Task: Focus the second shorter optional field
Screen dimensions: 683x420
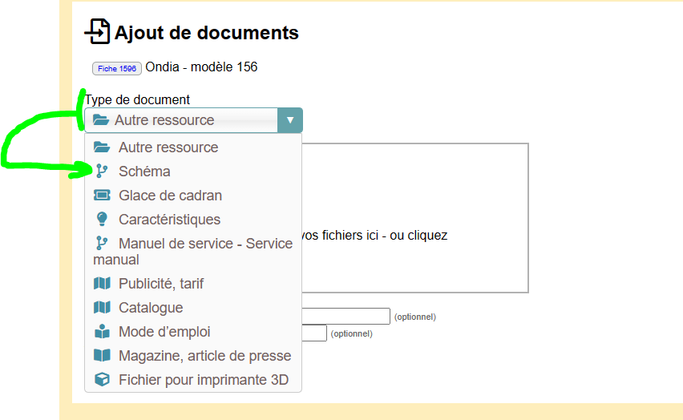Action: point(313,333)
